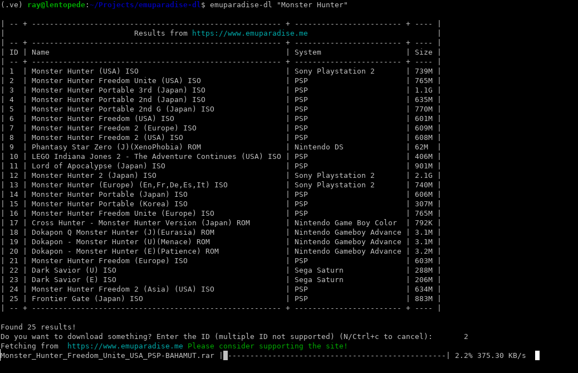Select 'Phantasy Star Zero (J)(XenoPhobia) ROM'
This screenshot has width=578, height=373.
coord(116,147)
